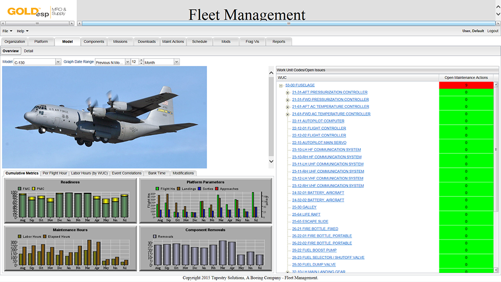Image resolution: width=501 pixels, height=282 pixels.
Task: Switch to the Detail sub-tab
Action: 29,51
